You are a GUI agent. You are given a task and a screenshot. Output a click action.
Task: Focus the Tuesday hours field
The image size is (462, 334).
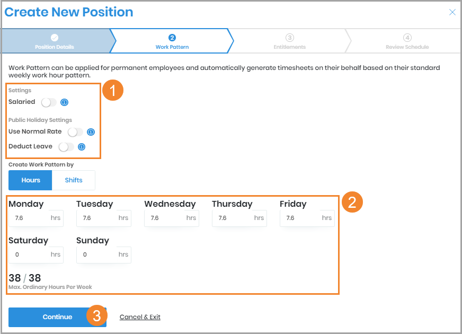96,218
